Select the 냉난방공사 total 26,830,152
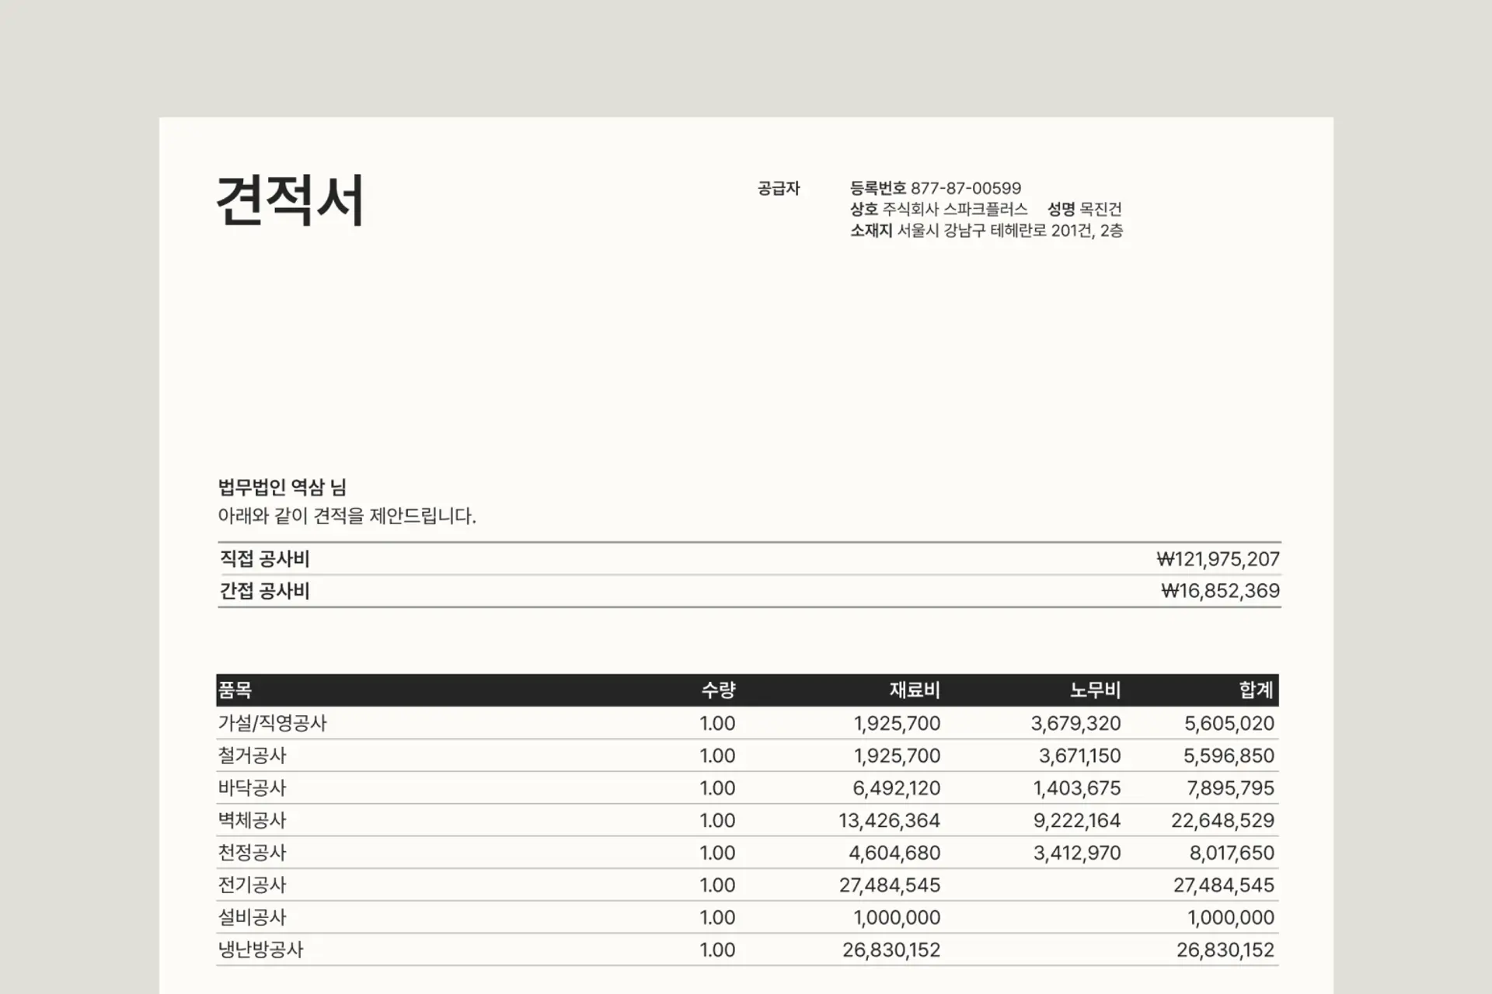Screen dimensions: 1492x994 pyautogui.click(x=1225, y=950)
